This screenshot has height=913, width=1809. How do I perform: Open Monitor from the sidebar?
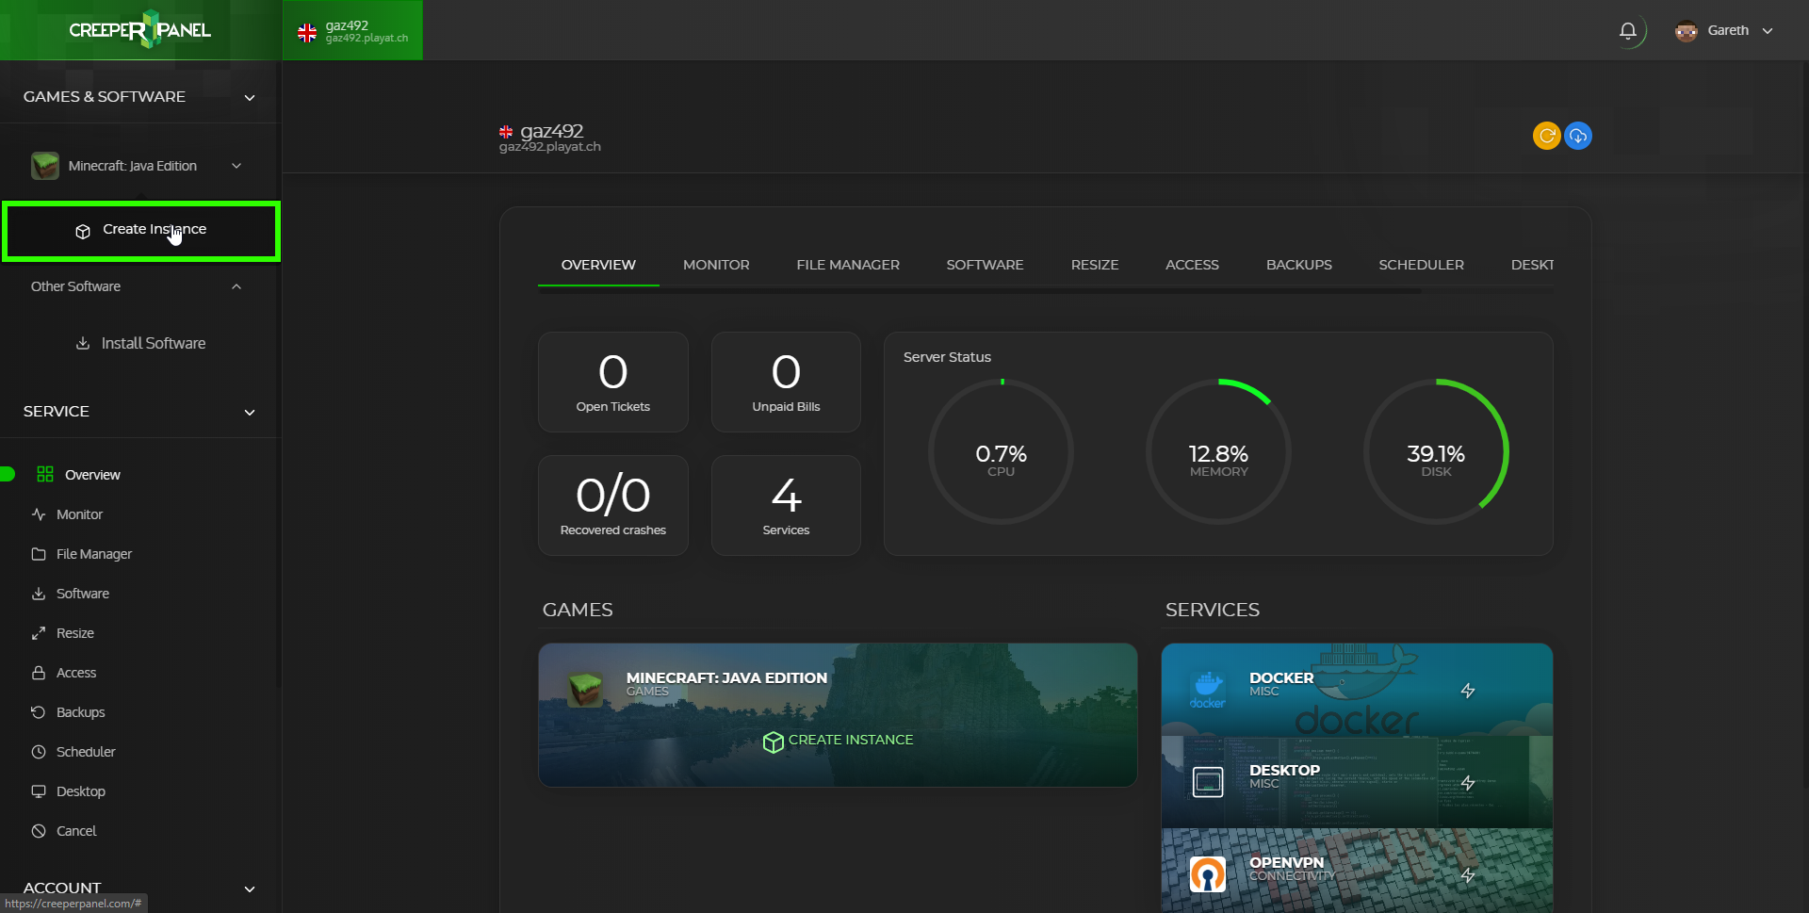tap(79, 514)
